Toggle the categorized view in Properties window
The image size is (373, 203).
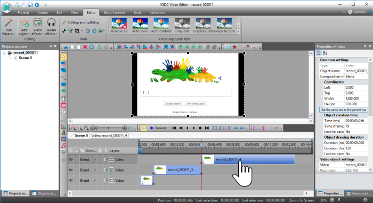(319, 53)
